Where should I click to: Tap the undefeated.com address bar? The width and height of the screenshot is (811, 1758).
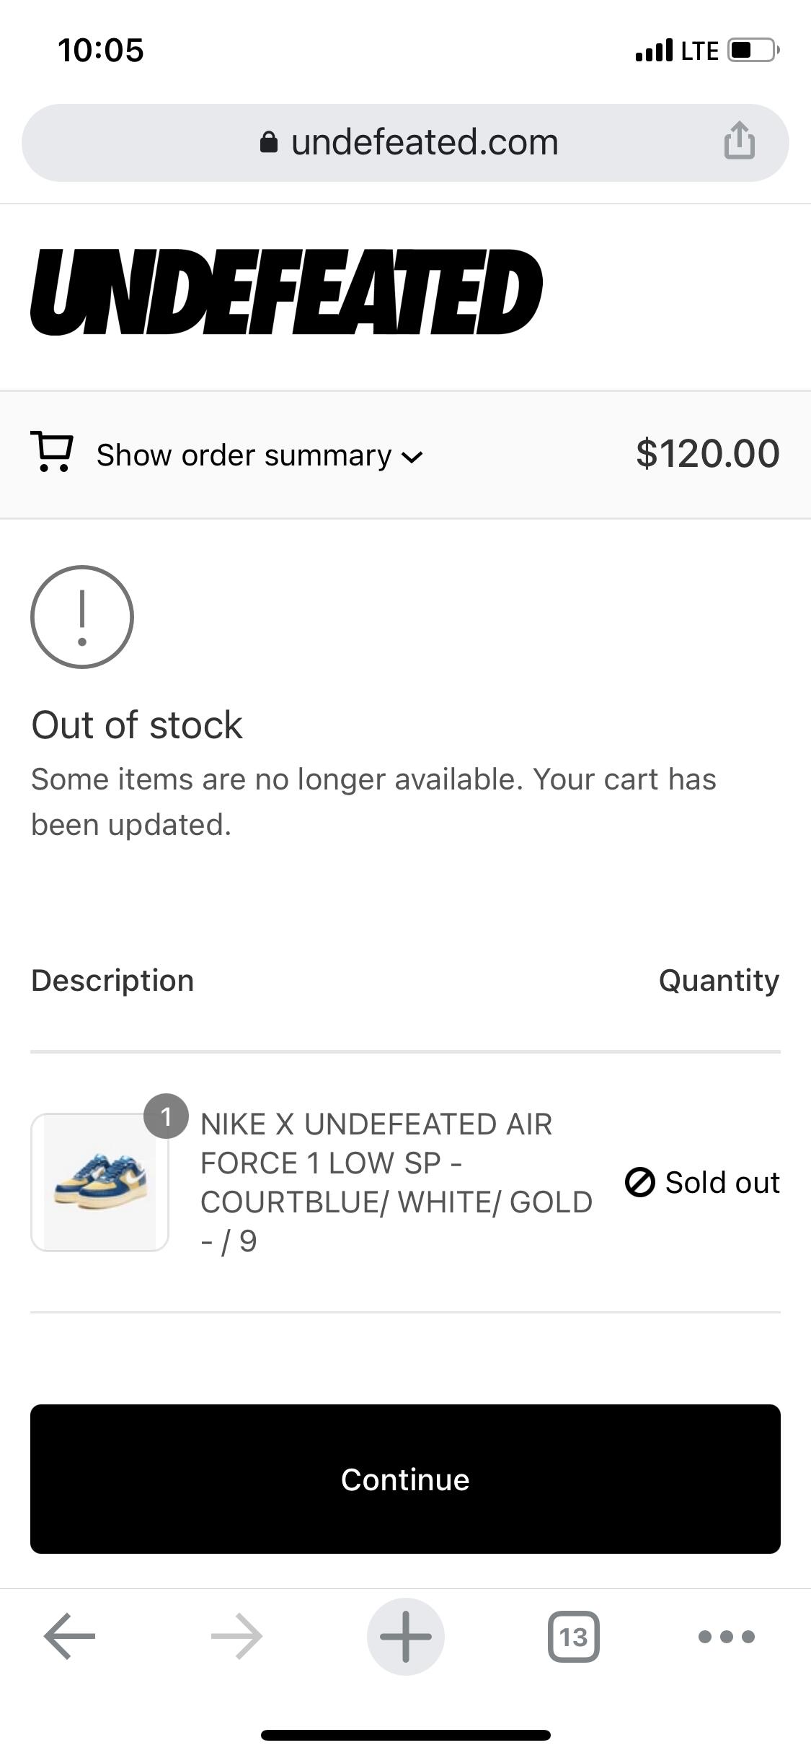coord(405,143)
